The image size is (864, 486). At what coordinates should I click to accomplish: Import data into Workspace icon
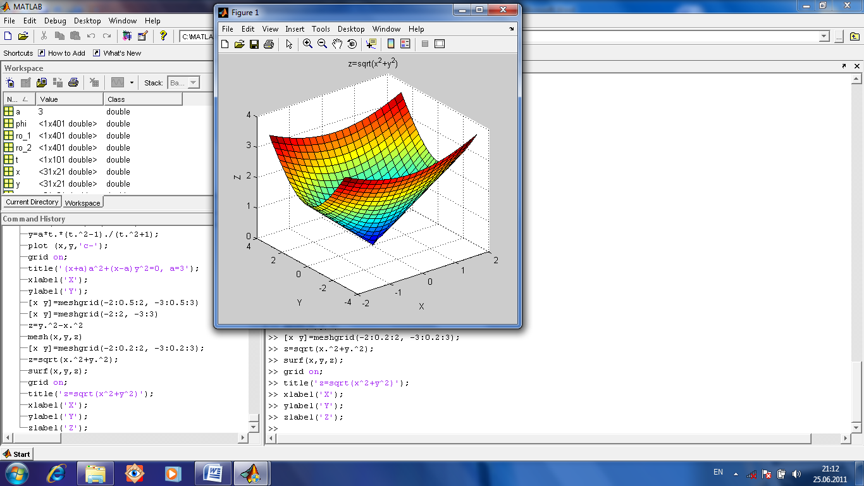pos(42,82)
